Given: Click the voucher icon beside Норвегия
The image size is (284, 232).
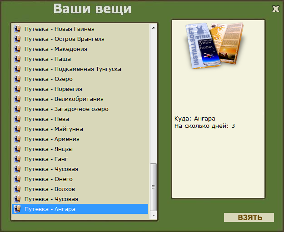Looking at the screenshot, I should tap(17, 89).
